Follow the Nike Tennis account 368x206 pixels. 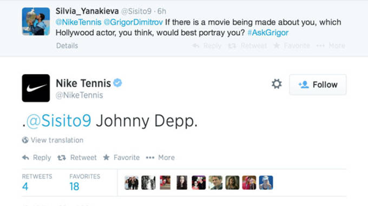(x=318, y=84)
